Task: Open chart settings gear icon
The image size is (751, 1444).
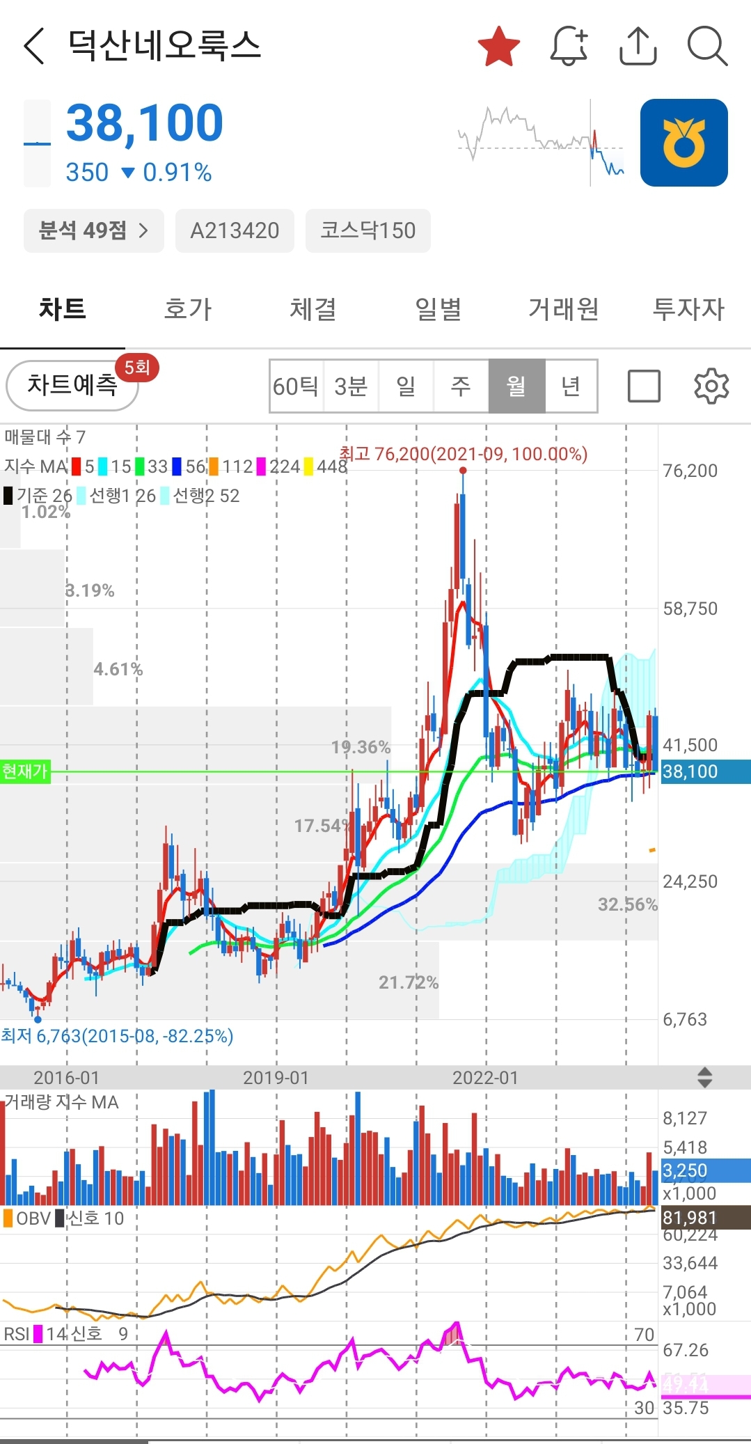Action: click(711, 386)
